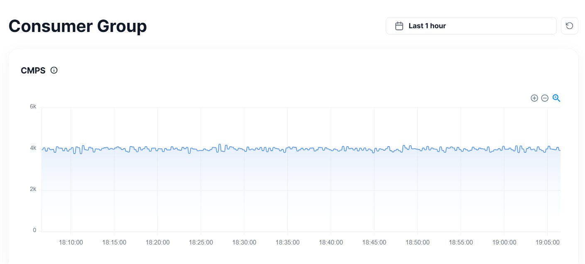Viewport: 585px width, 264px height.
Task: Select the 18:10:00 time axis label
Action: click(x=71, y=242)
